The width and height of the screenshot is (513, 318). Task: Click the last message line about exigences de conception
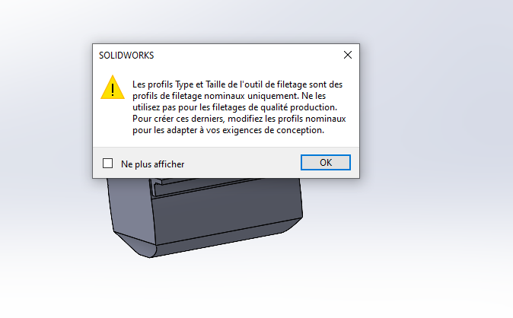coord(228,130)
